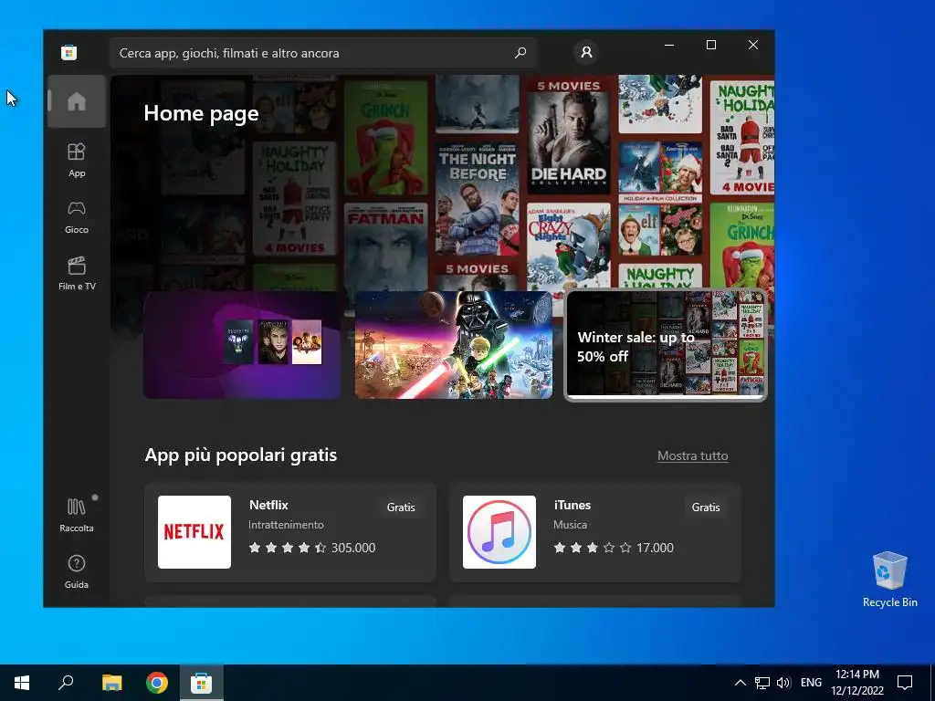The image size is (935, 701).
Task: Click the taskbar search icon
Action: click(66, 683)
